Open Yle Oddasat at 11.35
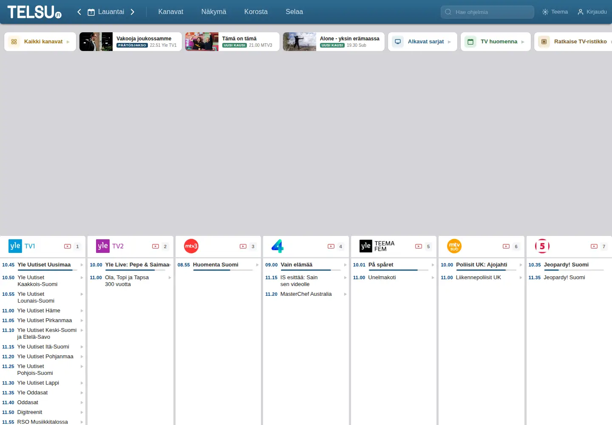This screenshot has height=425, width=612. [x=32, y=393]
